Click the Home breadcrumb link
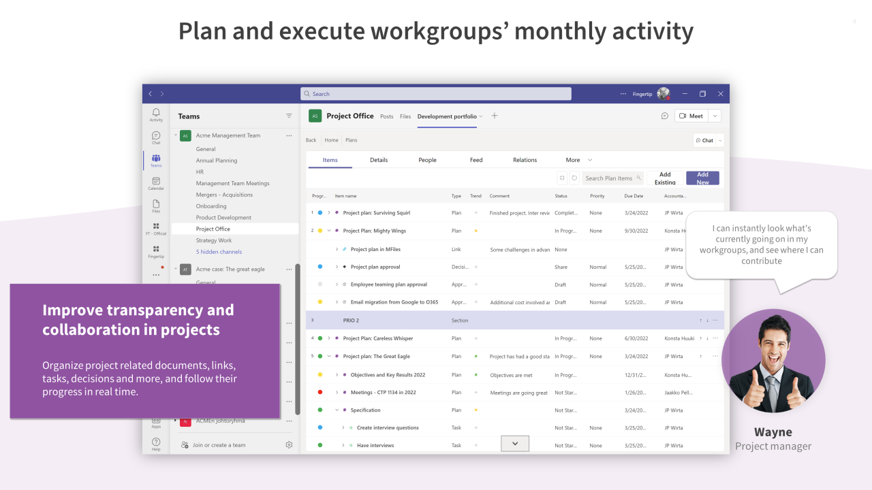 click(331, 140)
